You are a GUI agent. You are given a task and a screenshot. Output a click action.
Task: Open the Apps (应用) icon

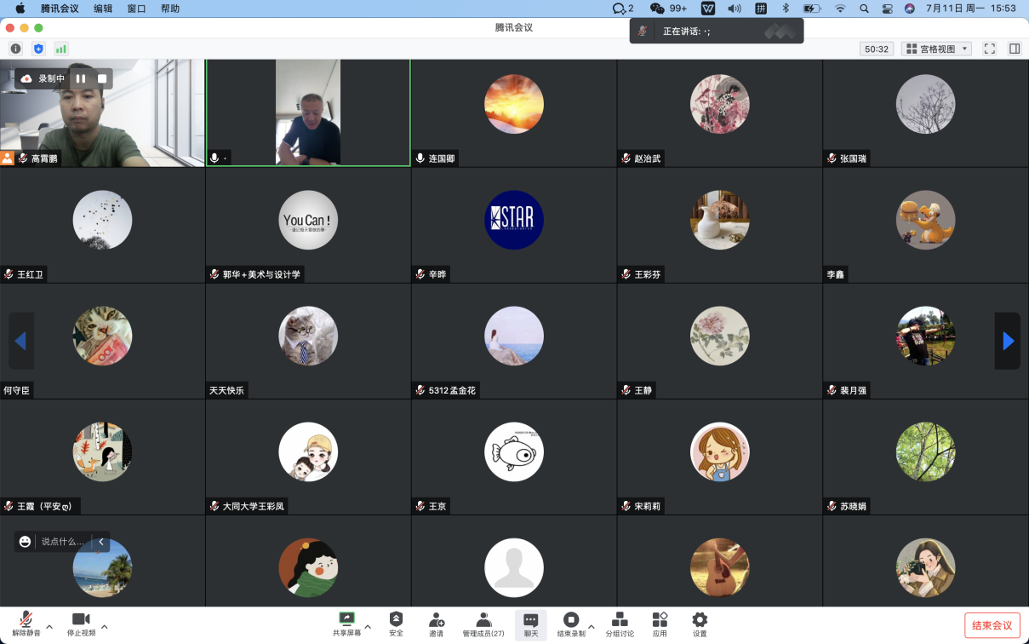pos(660,624)
